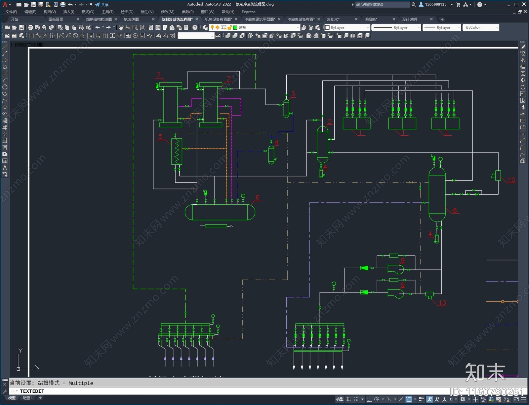This screenshot has width=529, height=405.
Task: Click the 共享 share button
Action: coord(102,5)
